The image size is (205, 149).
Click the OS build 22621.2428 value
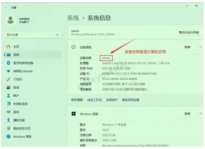(x=109, y=140)
